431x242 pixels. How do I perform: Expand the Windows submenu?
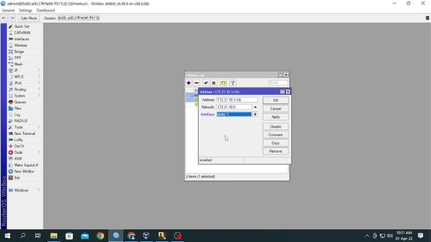point(21,190)
